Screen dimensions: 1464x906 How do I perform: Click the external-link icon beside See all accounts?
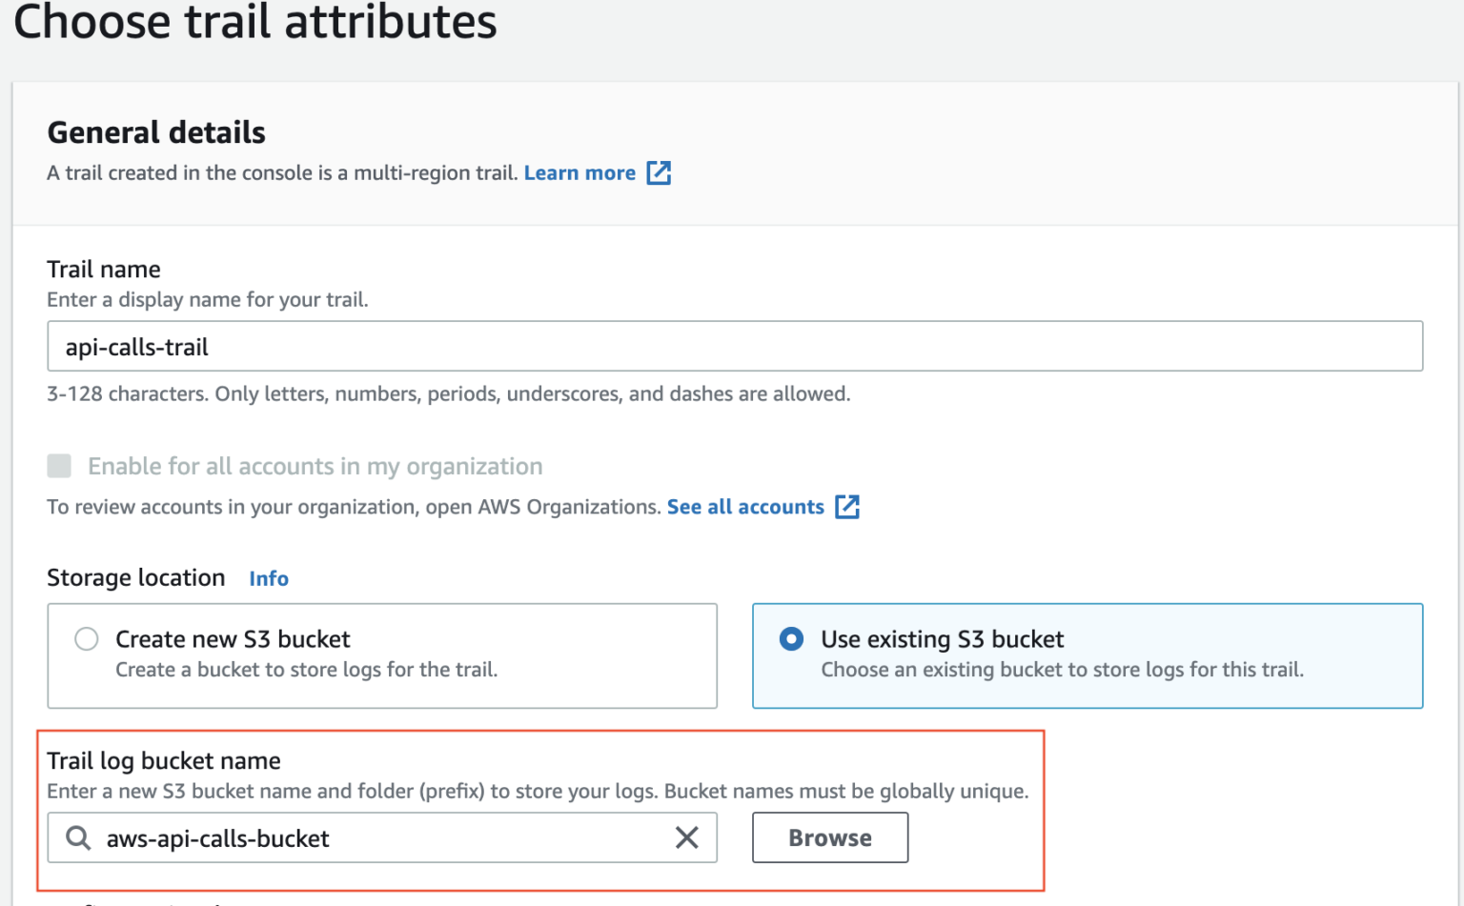tap(847, 506)
